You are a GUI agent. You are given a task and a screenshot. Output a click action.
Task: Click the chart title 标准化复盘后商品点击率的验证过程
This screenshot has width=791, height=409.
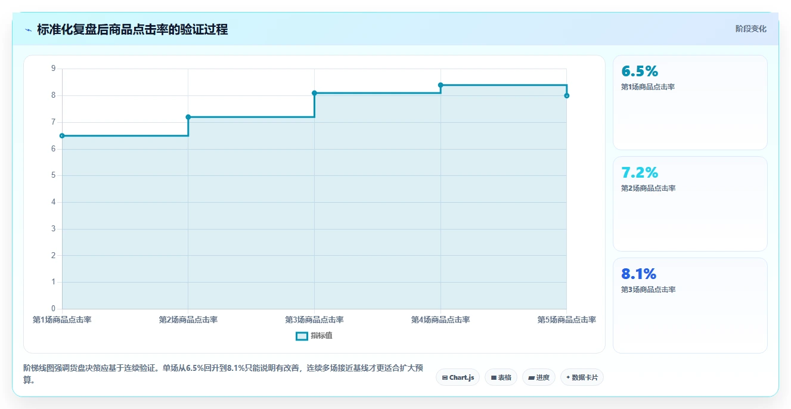pyautogui.click(x=132, y=29)
